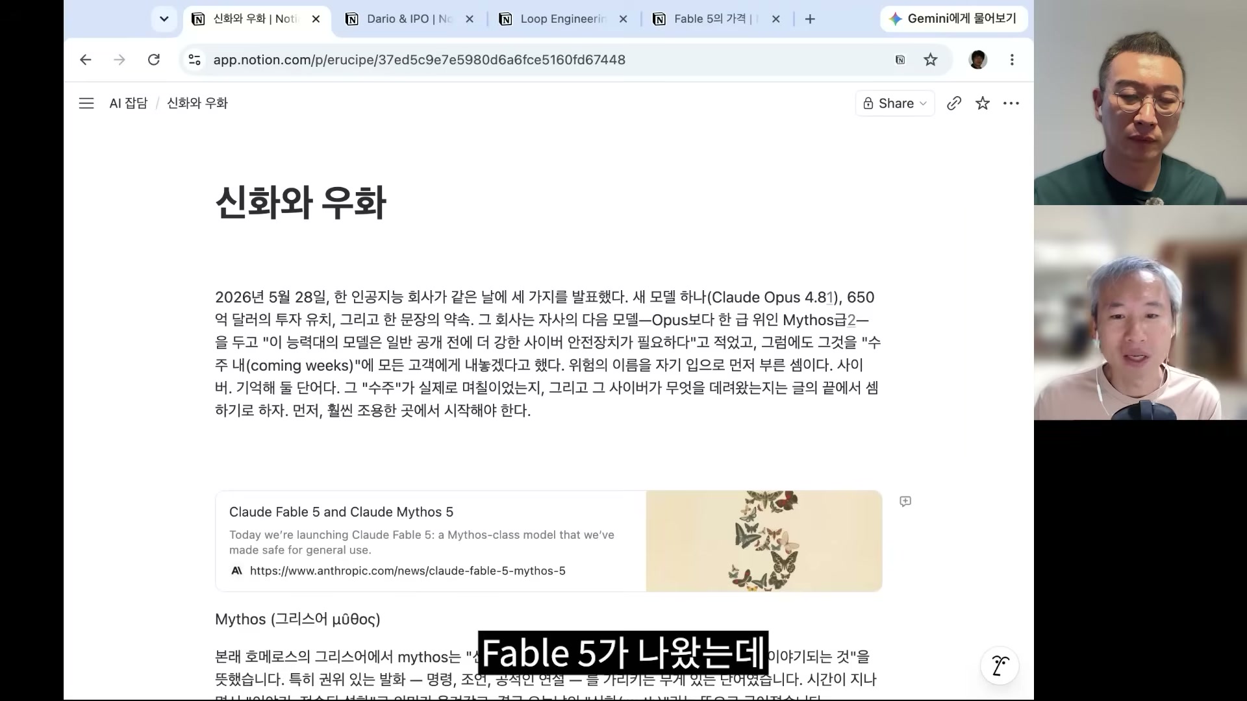1247x701 pixels.
Task: Click the Mythos (그리스어 μῦθος) heading
Action: click(x=297, y=619)
